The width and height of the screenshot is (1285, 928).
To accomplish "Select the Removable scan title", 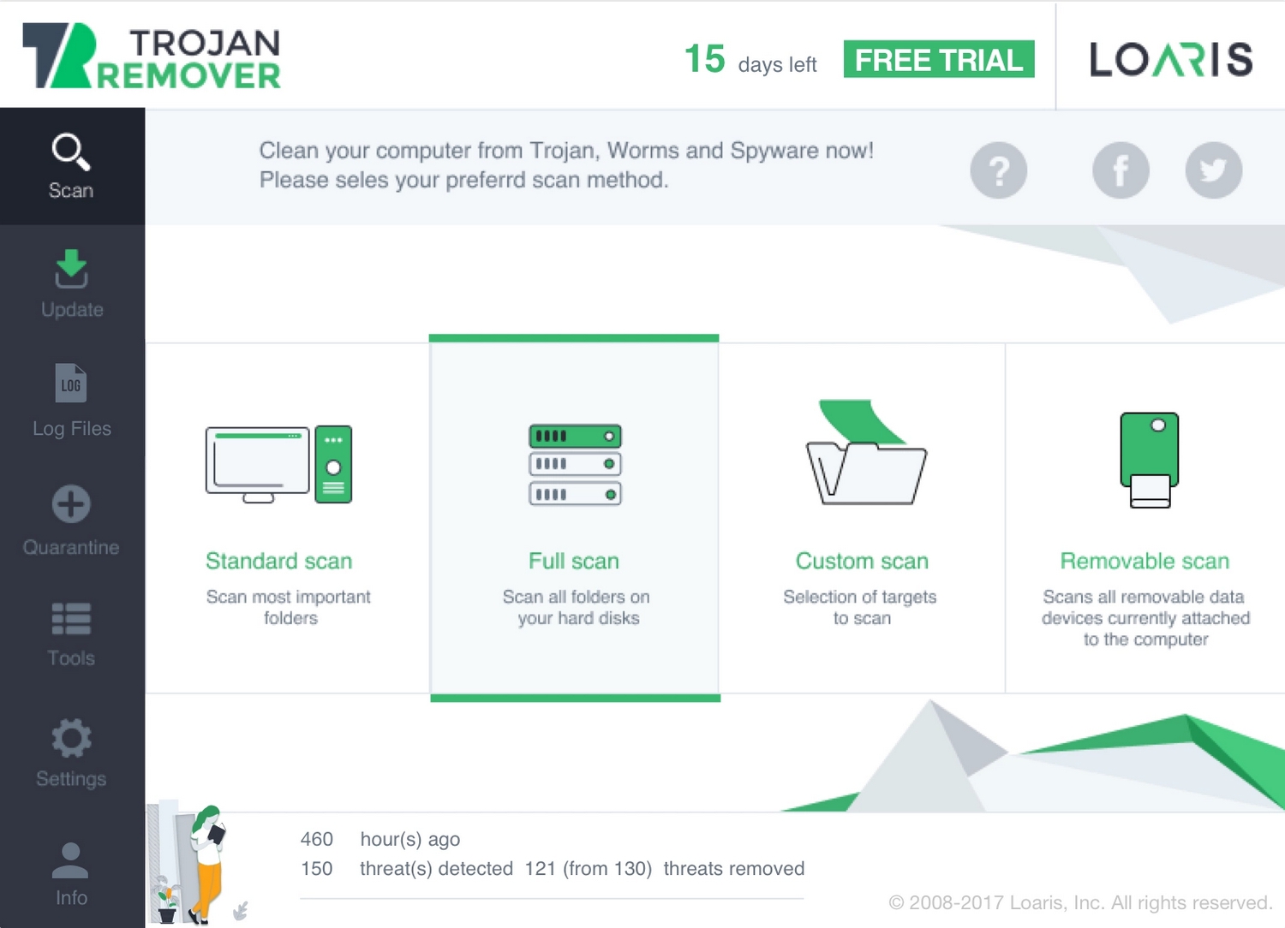I will click(1145, 561).
